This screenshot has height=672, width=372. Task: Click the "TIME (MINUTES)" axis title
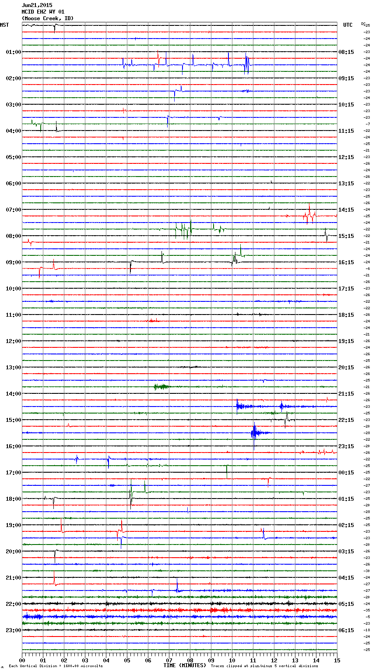coord(185,665)
